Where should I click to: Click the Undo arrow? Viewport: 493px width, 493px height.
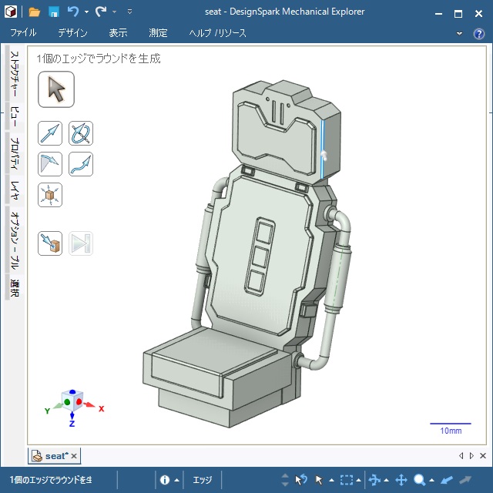point(73,12)
